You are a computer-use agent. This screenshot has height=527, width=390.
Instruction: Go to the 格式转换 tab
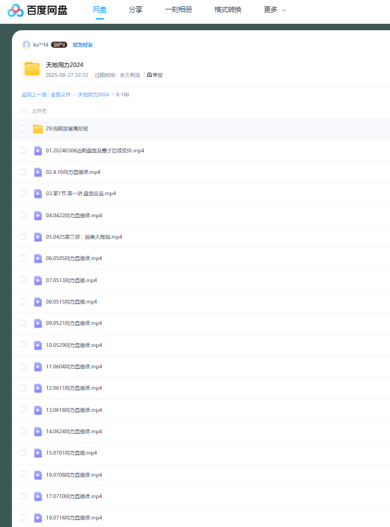click(228, 10)
